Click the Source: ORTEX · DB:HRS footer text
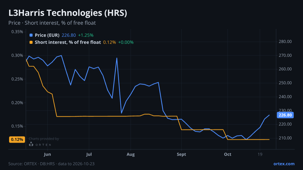303x170 pixels. pos(52,164)
